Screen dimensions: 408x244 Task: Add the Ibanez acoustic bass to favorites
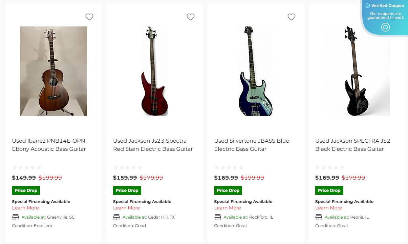pos(89,17)
